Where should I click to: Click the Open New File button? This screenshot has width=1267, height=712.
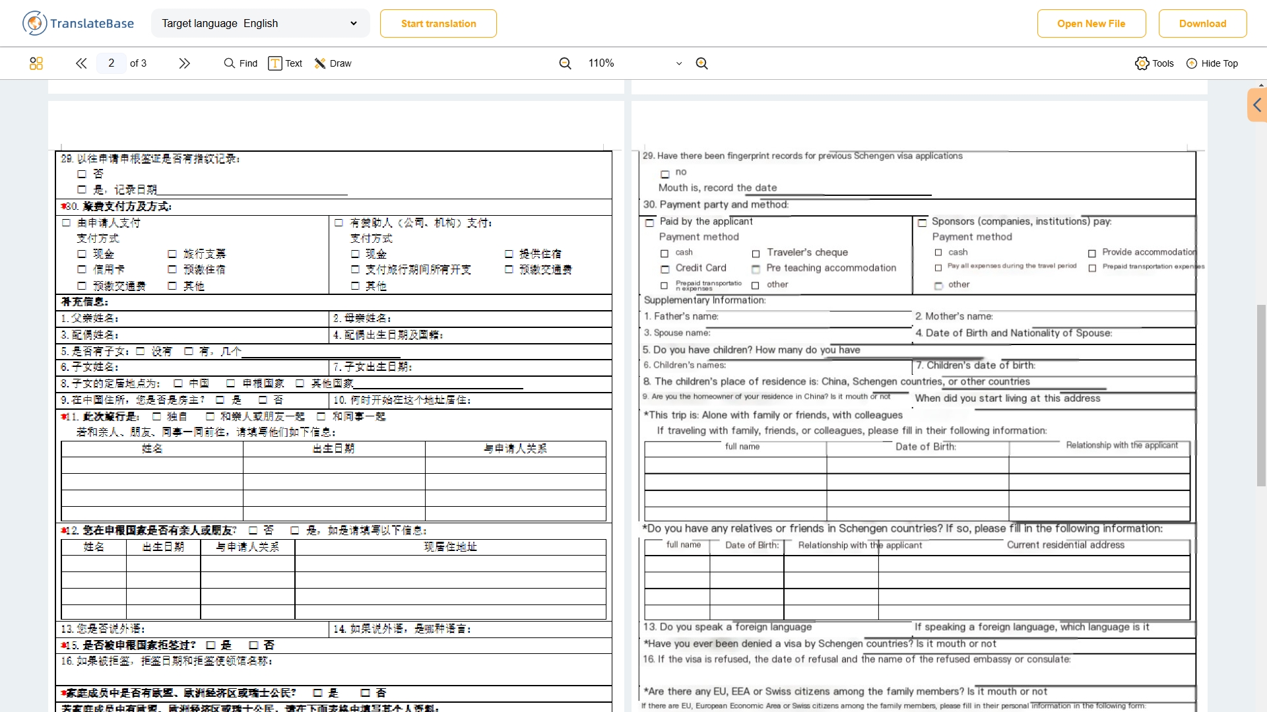(x=1091, y=24)
